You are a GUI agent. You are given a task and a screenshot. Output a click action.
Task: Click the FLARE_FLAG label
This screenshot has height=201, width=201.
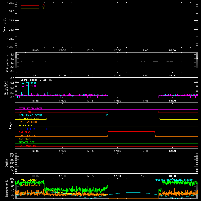[x=26, y=125]
